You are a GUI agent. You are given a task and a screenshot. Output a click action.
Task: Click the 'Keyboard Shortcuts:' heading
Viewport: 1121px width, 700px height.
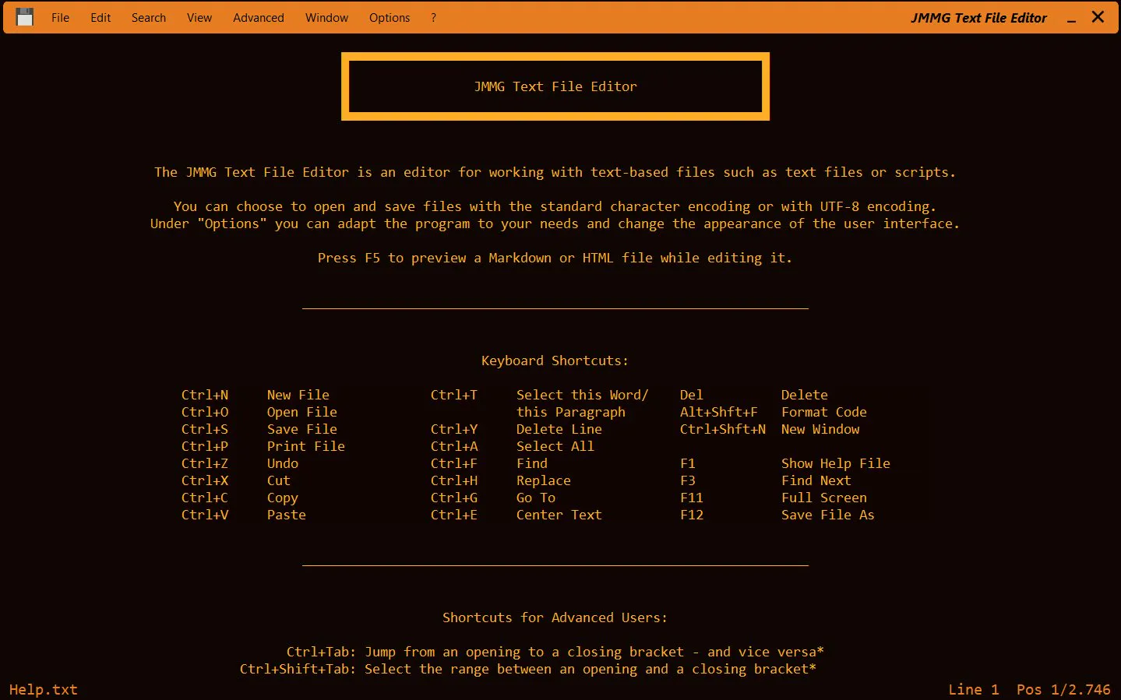[x=555, y=361]
